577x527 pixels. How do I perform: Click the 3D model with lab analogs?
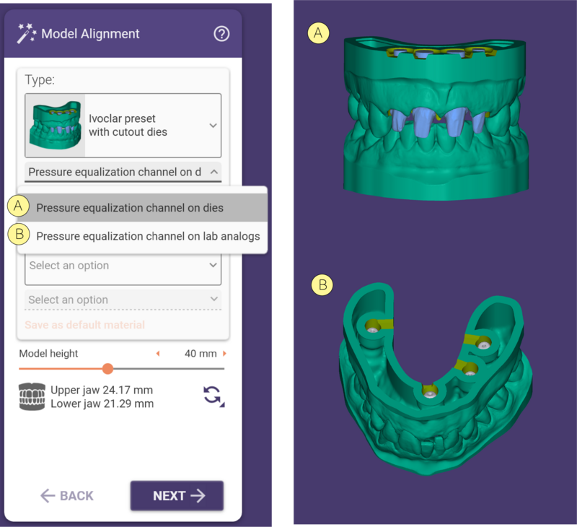click(436, 378)
